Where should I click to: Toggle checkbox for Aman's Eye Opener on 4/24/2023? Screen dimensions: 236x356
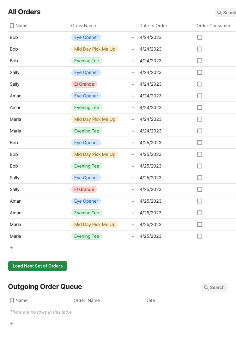[x=200, y=96]
